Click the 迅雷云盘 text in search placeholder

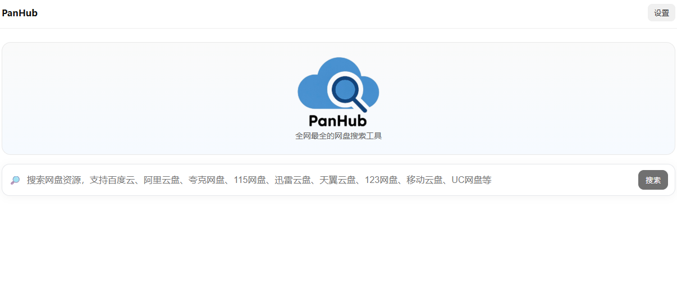pos(293,180)
